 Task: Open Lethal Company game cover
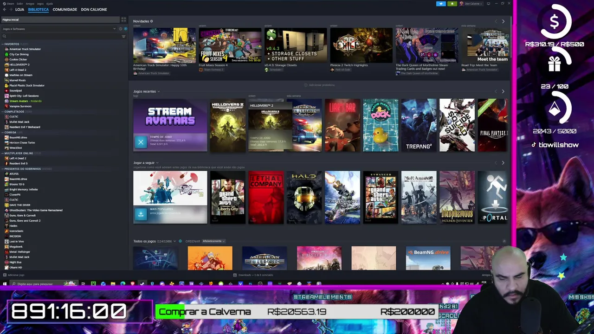click(x=266, y=197)
